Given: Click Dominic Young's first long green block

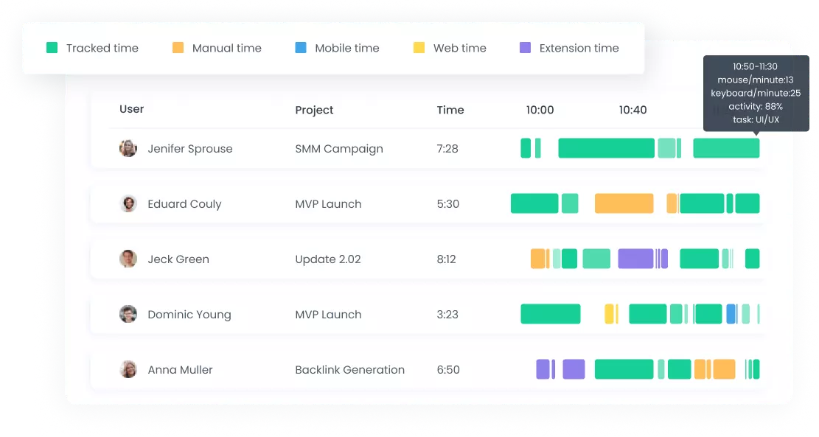Looking at the screenshot, I should (x=551, y=314).
